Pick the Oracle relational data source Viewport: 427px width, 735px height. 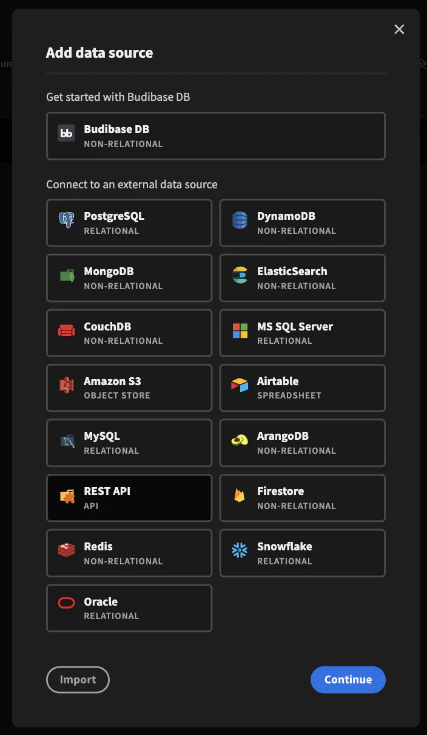[x=129, y=608]
